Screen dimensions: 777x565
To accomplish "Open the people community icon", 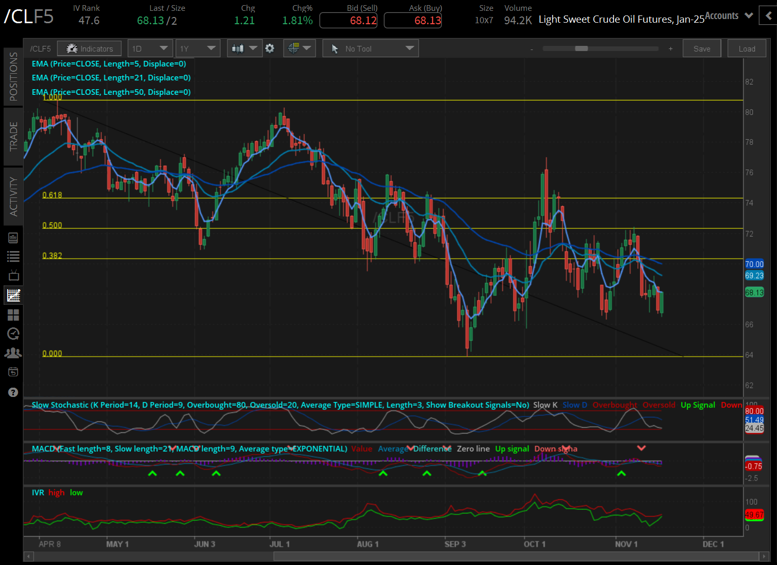I will (x=13, y=353).
